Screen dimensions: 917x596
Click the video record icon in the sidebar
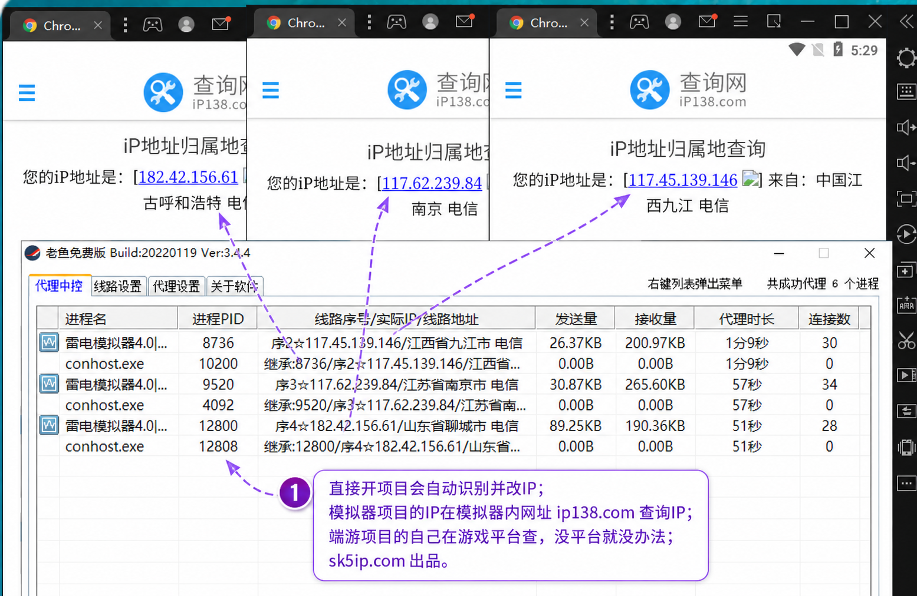tap(906, 375)
